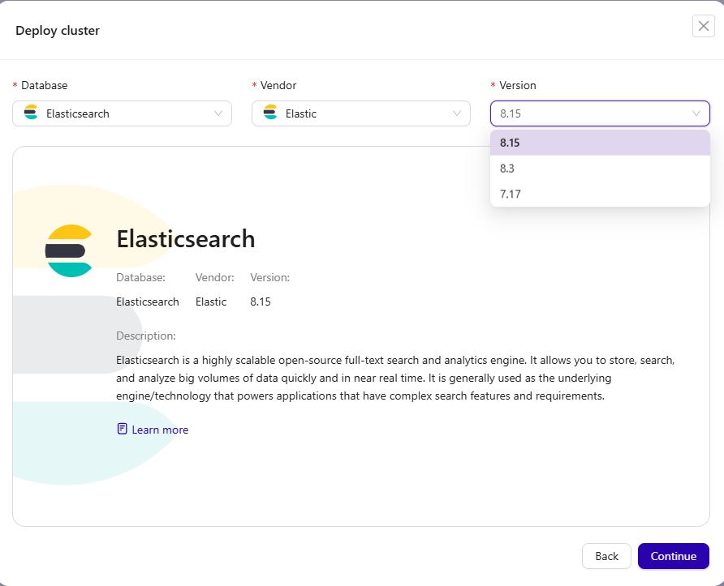Open the Version selection dropdown
Viewport: 724px width, 586px height.
[x=600, y=113]
